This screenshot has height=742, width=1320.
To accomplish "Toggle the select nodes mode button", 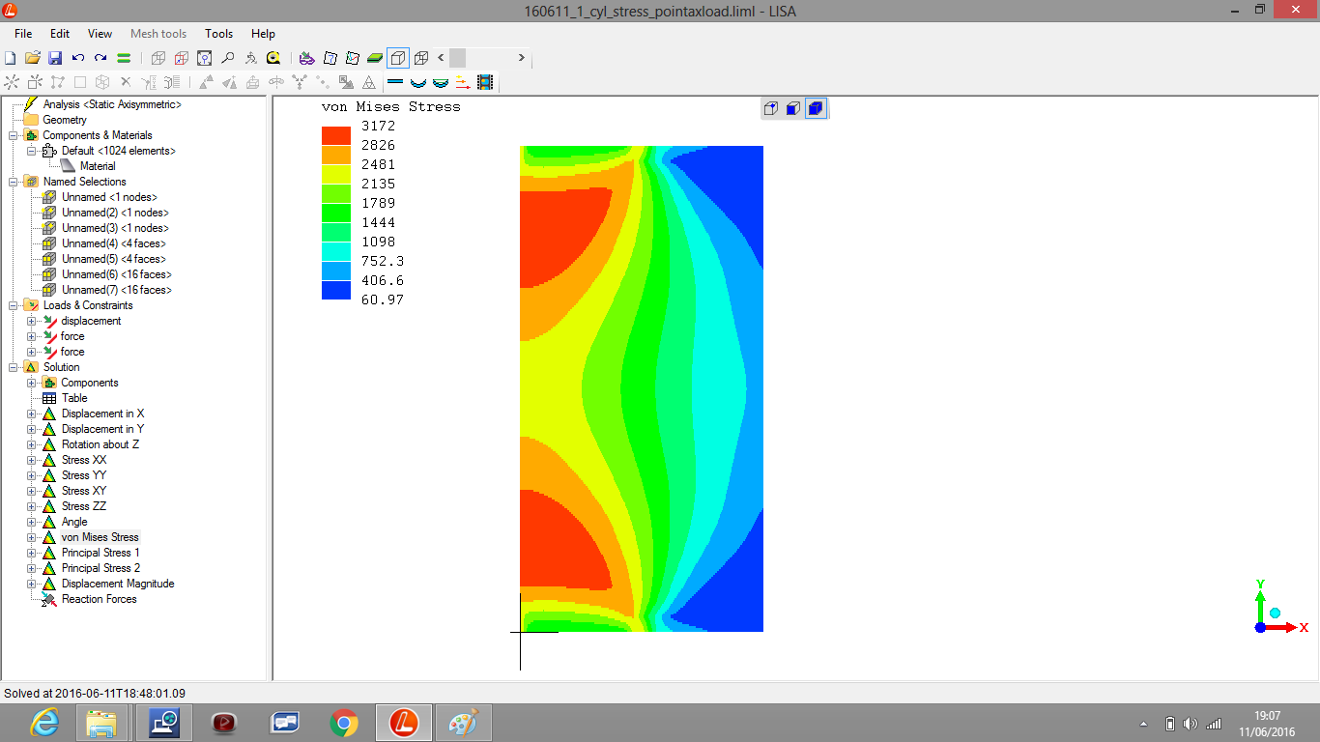I will click(770, 108).
